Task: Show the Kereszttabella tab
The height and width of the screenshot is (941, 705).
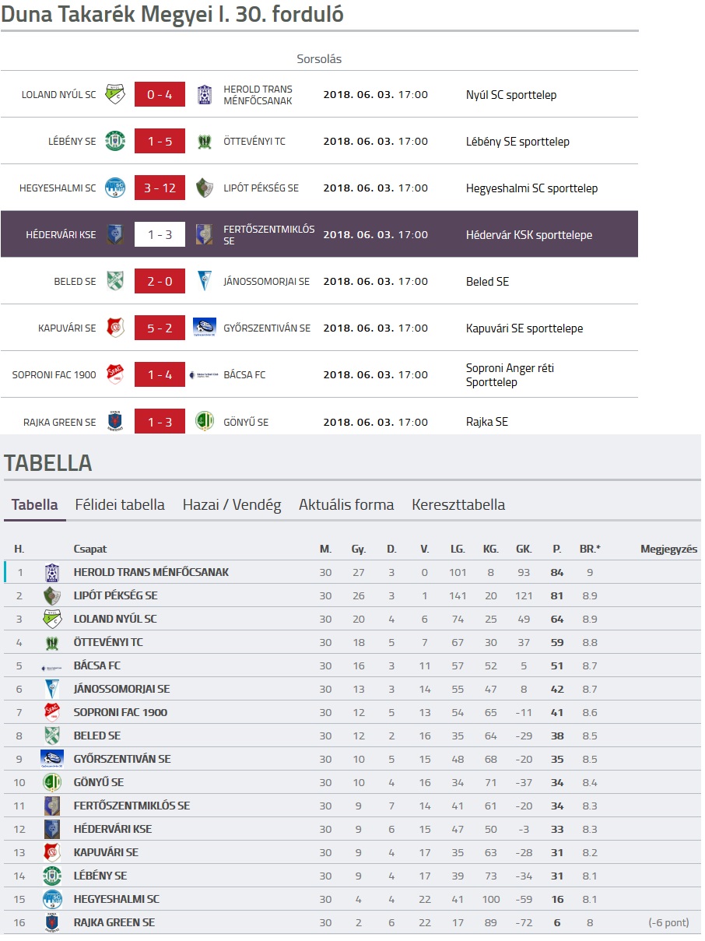Action: 458,504
